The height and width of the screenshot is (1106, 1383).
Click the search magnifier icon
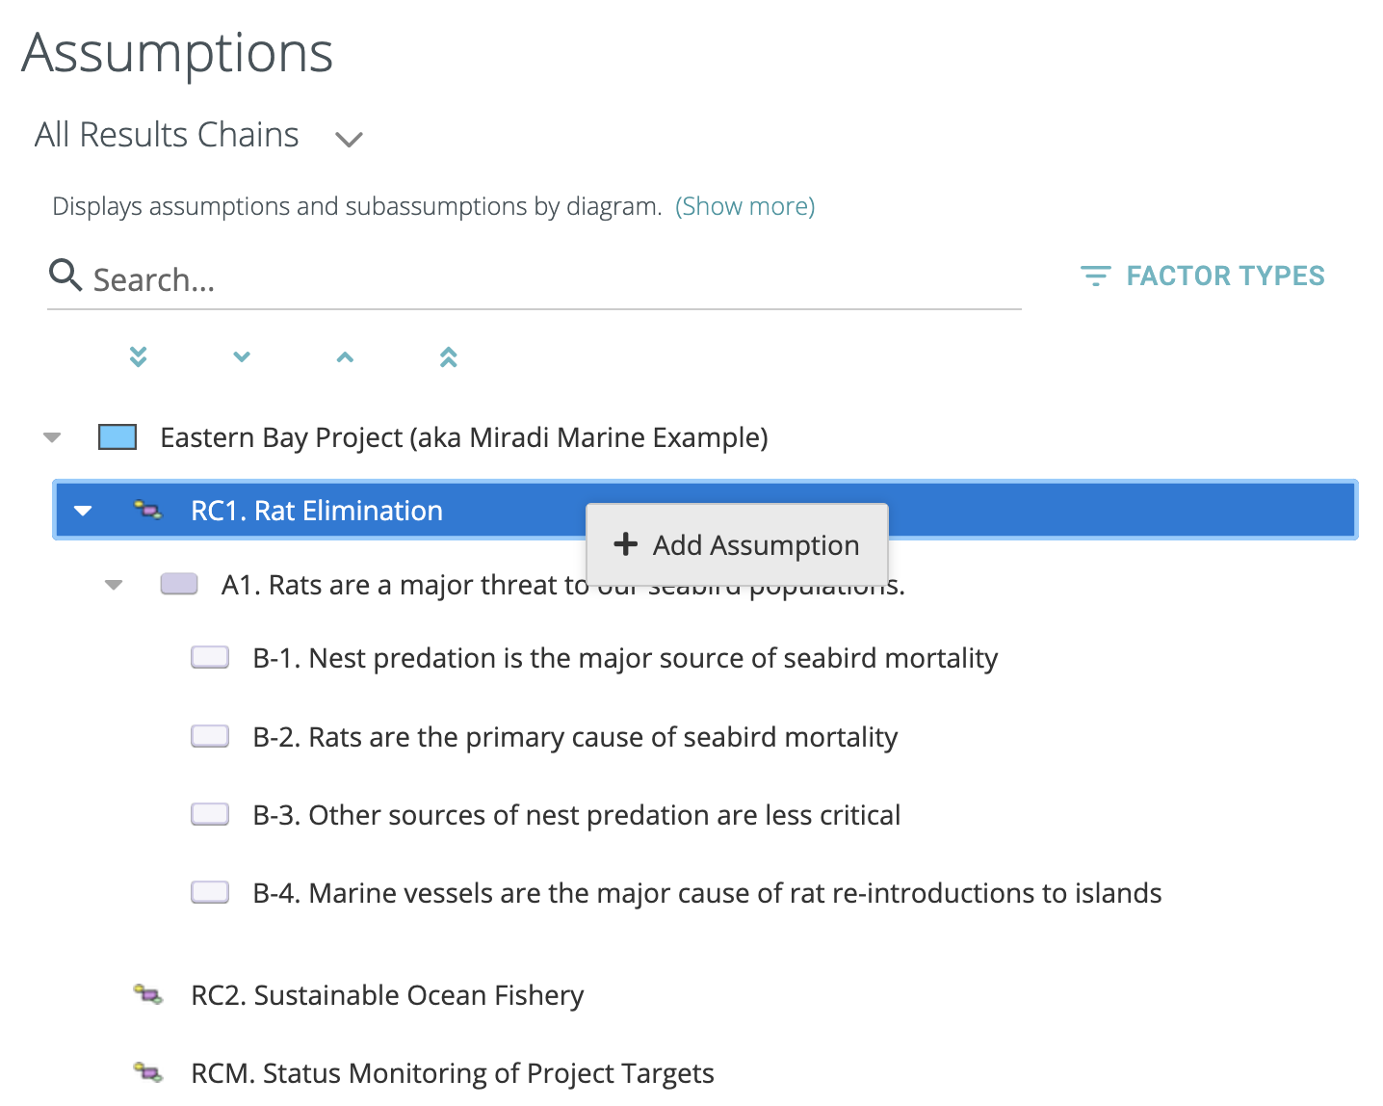[65, 276]
